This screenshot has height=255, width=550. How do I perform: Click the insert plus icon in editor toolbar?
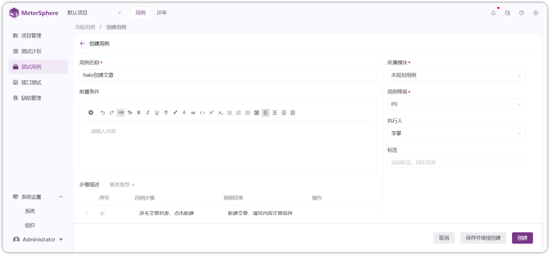(x=91, y=113)
